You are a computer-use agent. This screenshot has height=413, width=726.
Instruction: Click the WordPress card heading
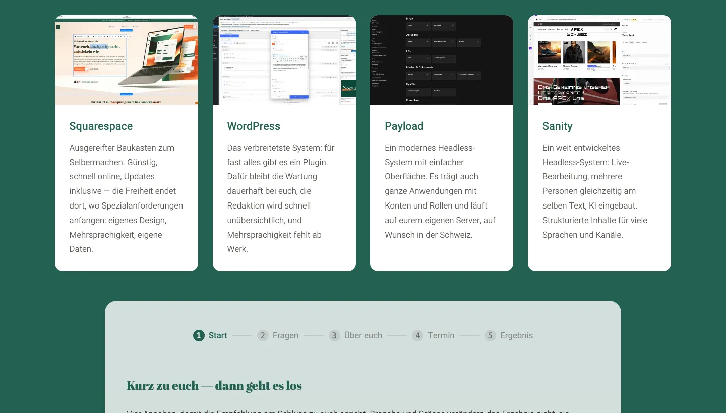coord(254,126)
